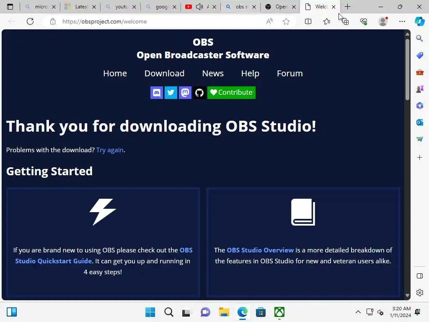This screenshot has height=322, width=429.
Task: Click the book overview icon
Action: click(x=303, y=212)
